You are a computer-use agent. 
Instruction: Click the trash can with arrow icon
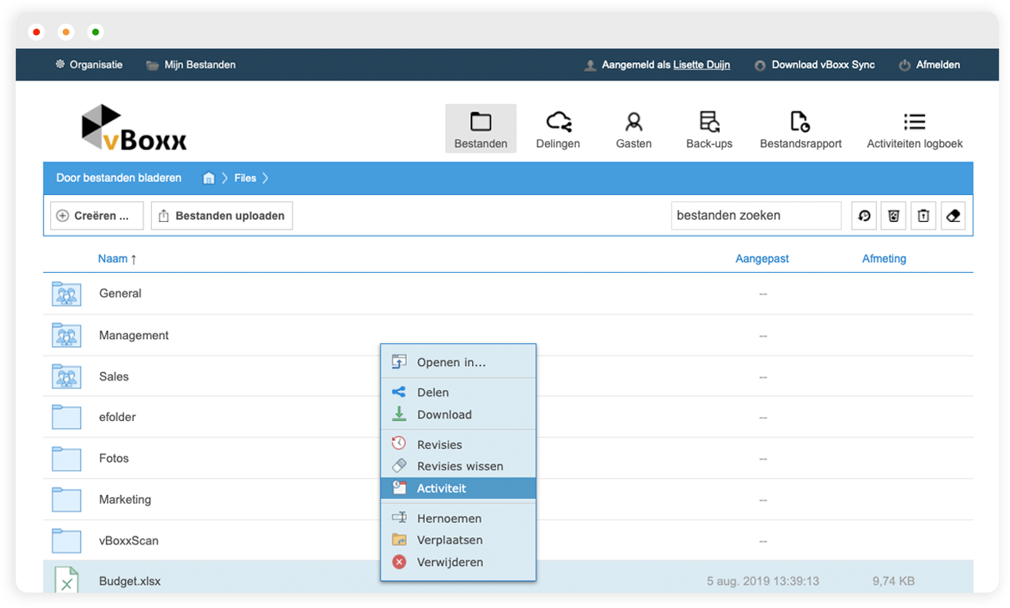[923, 216]
